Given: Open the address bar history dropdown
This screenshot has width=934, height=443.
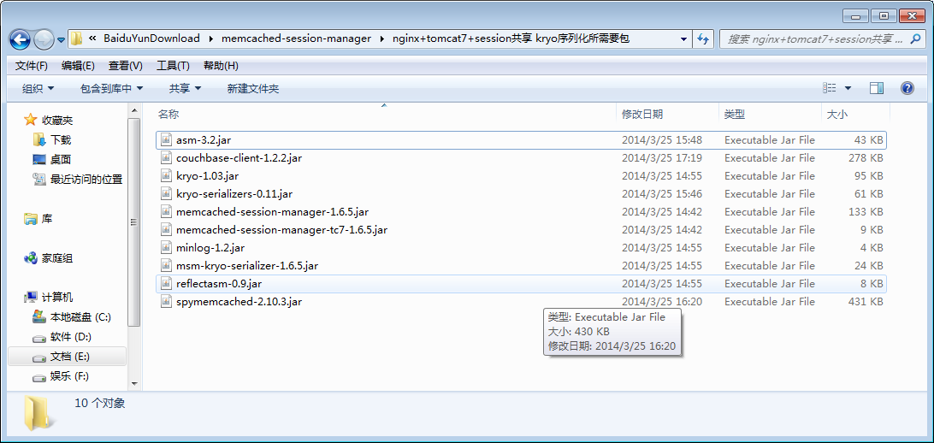Looking at the screenshot, I should tap(684, 38).
